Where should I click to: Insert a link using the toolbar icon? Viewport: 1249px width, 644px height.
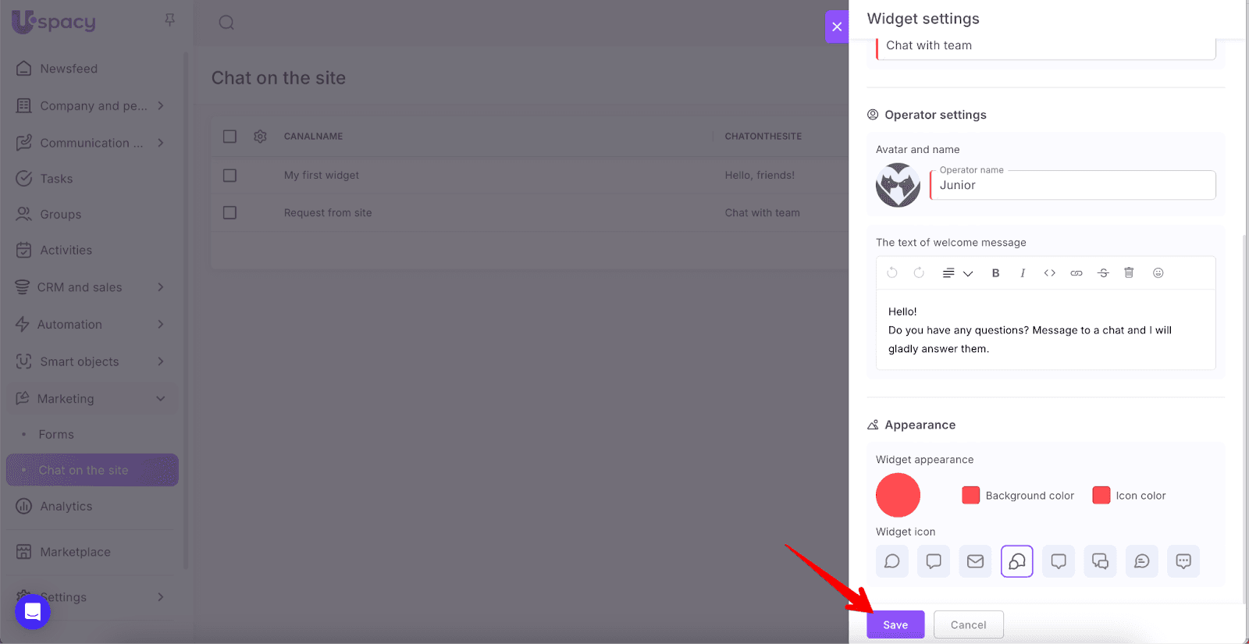point(1076,273)
